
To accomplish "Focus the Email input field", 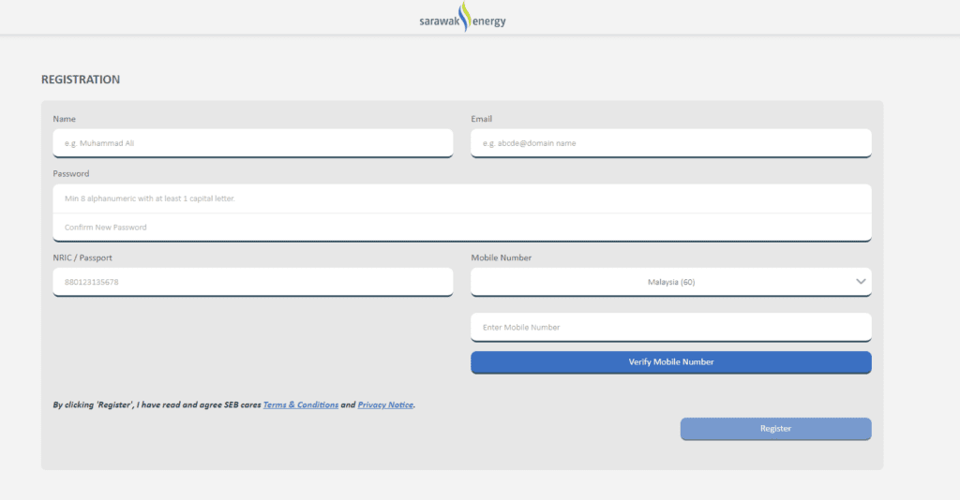I will click(x=671, y=143).
